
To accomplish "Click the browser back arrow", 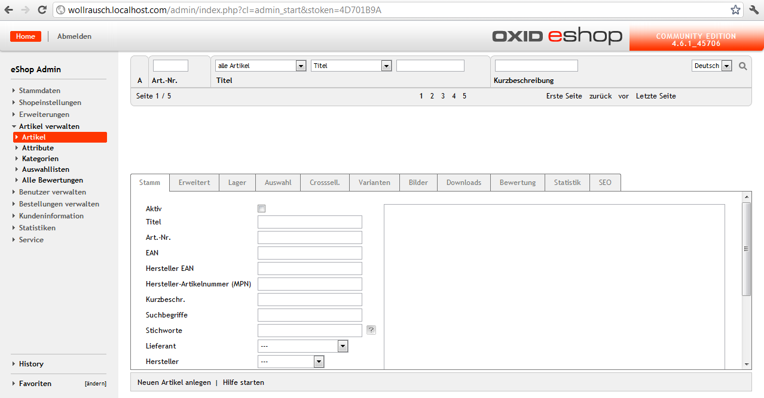I will (9, 10).
